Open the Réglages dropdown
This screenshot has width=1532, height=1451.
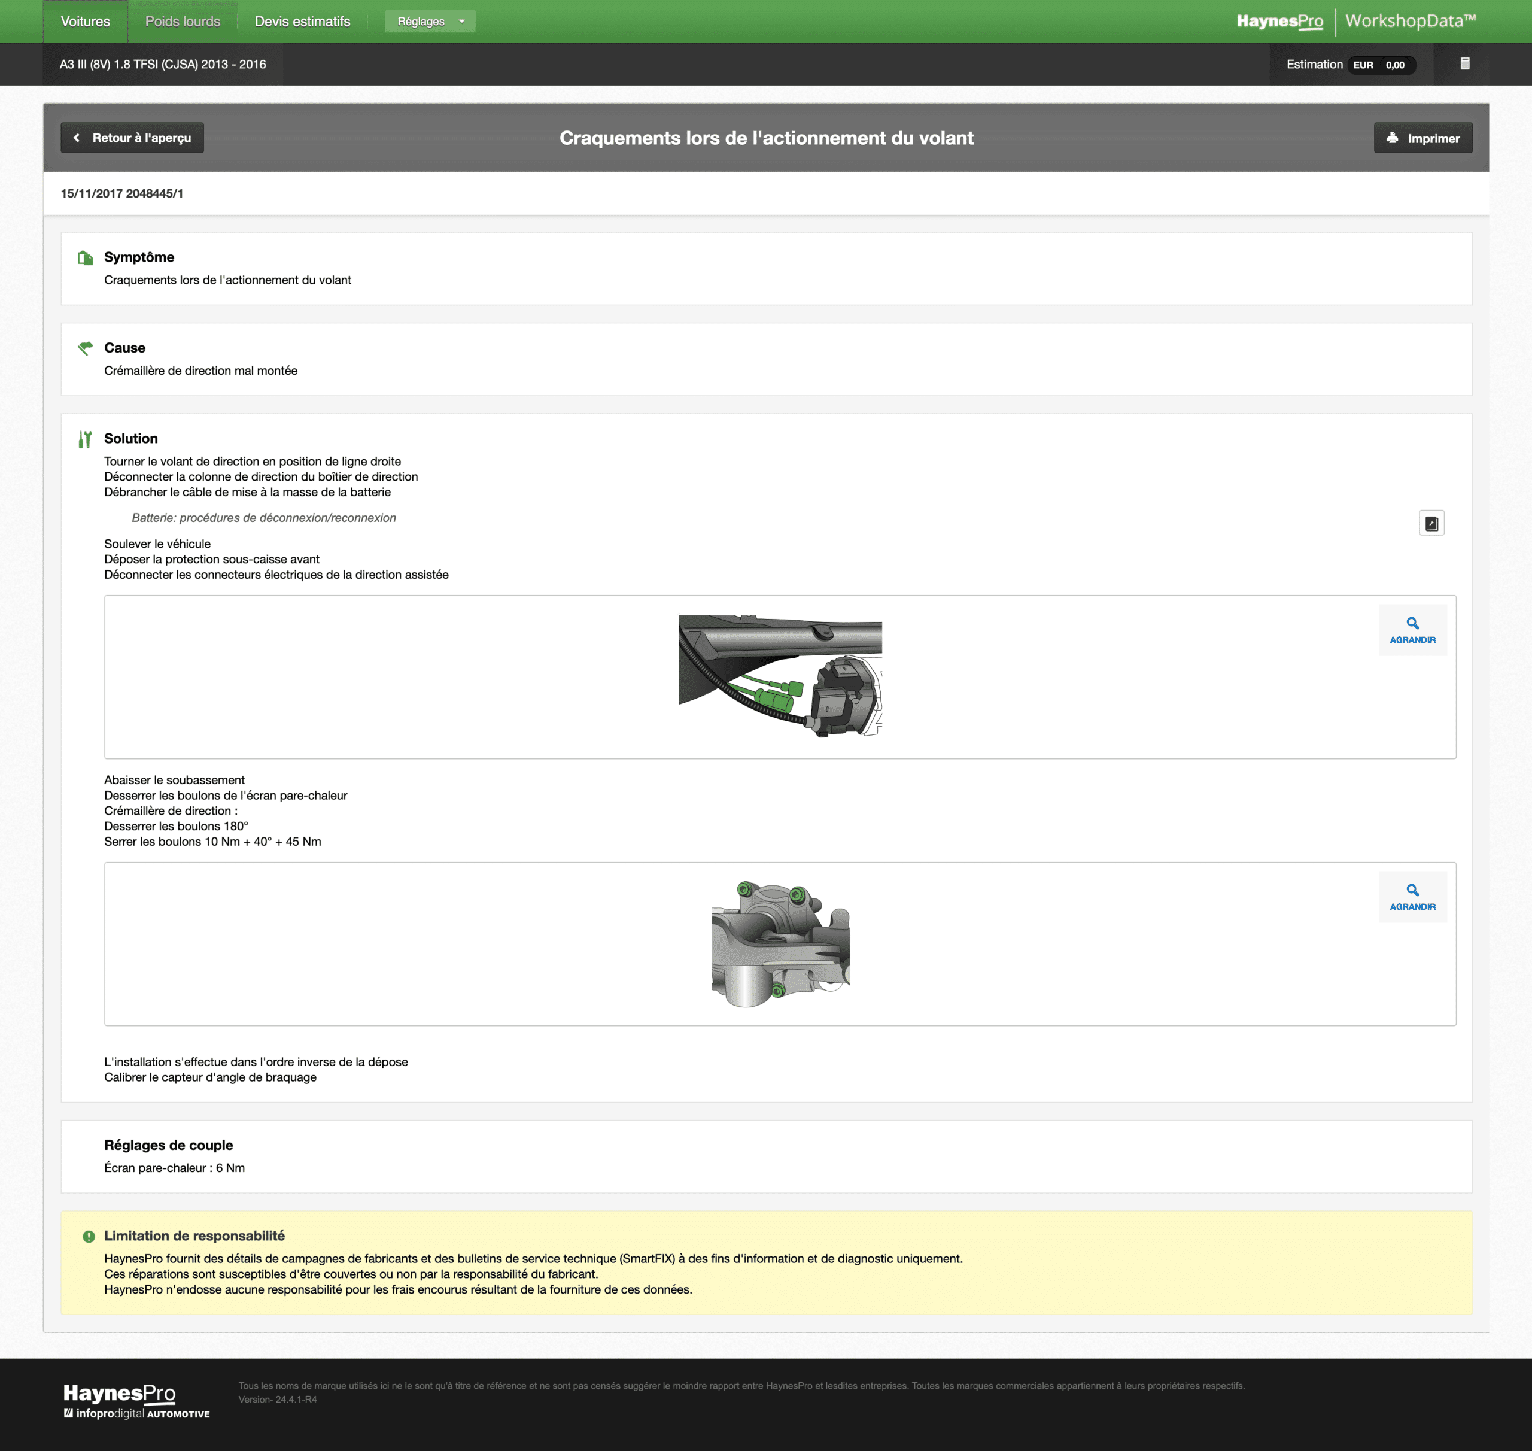point(429,22)
